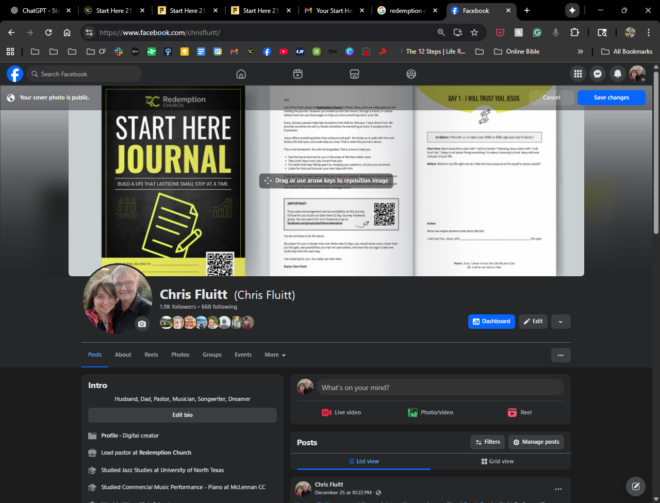This screenshot has height=503, width=660.
Task: Switch posts to List view
Action: click(x=364, y=461)
